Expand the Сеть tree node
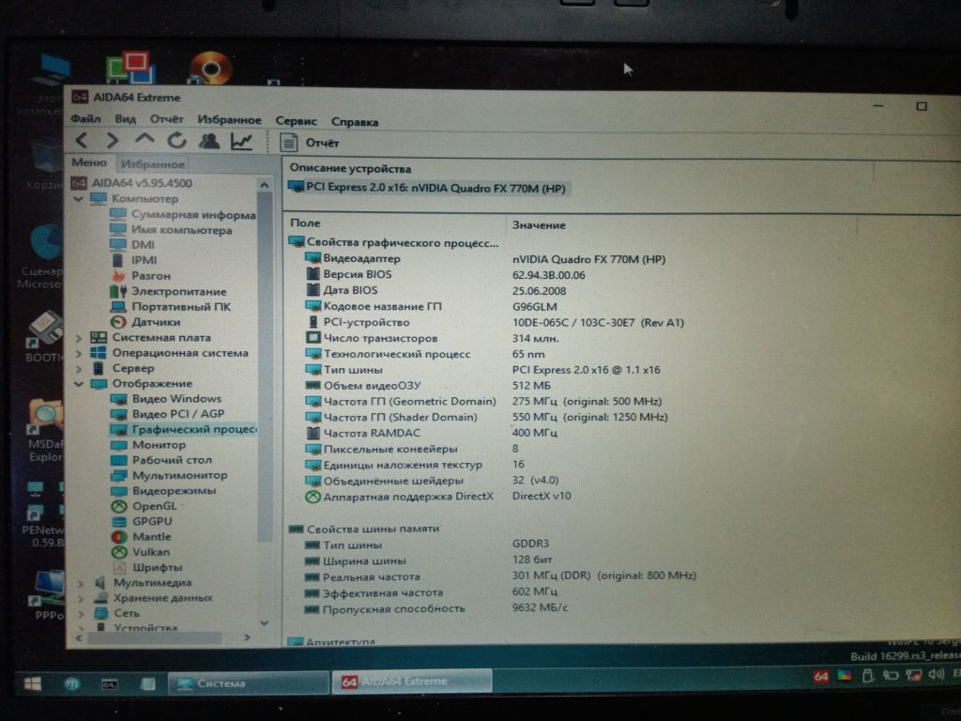Viewport: 961px width, 721px height. (x=81, y=614)
